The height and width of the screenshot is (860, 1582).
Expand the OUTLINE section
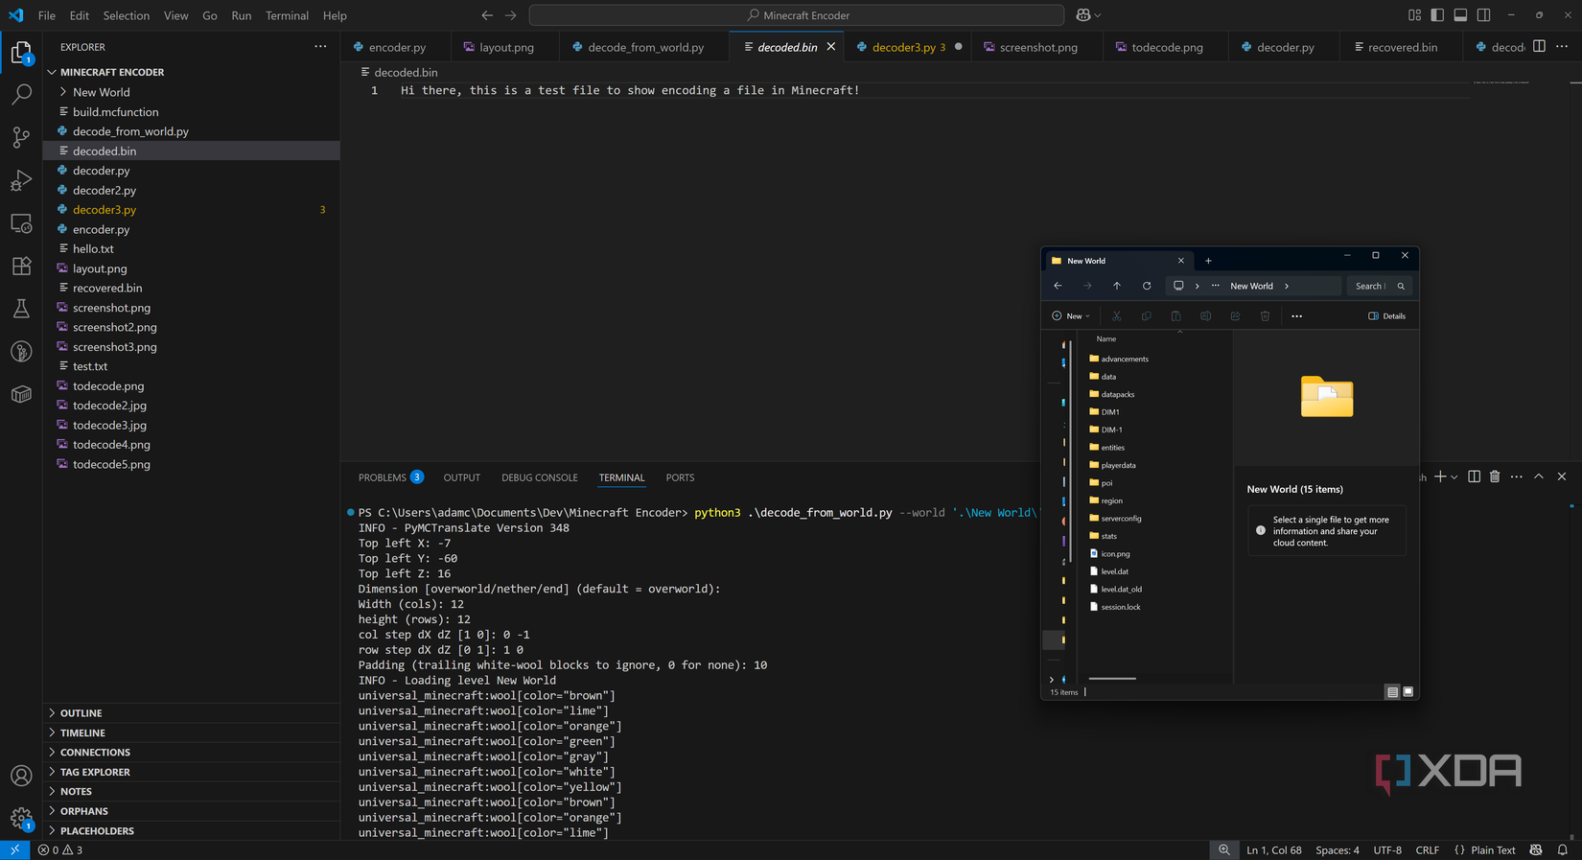pyautogui.click(x=81, y=713)
